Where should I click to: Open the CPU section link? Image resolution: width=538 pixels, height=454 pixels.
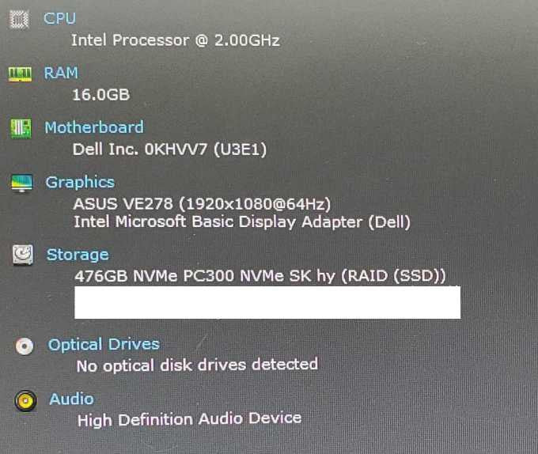[x=59, y=18]
